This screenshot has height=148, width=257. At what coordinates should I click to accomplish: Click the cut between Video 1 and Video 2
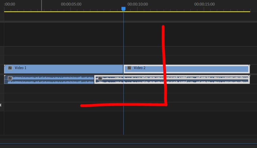click(123, 69)
